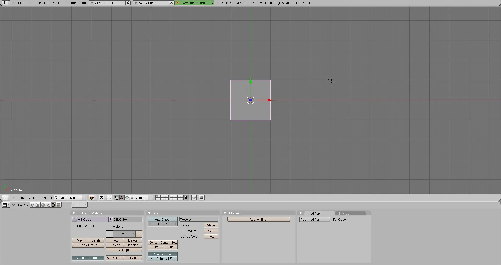Collapse the Link and Materials panel
This screenshot has width=501, height=265.
click(74, 213)
